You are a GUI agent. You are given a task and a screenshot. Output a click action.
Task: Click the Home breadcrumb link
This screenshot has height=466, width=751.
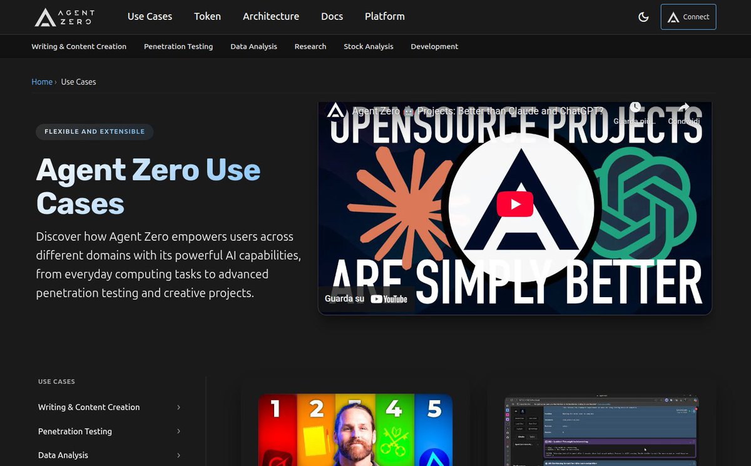pyautogui.click(x=42, y=82)
